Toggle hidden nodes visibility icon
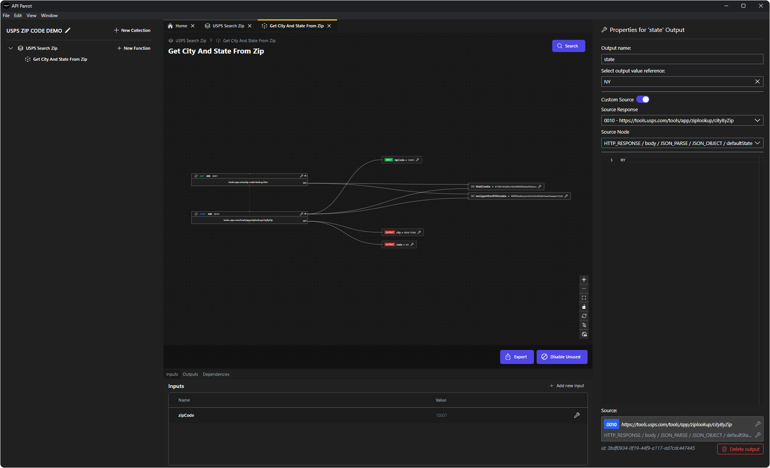 click(x=584, y=334)
